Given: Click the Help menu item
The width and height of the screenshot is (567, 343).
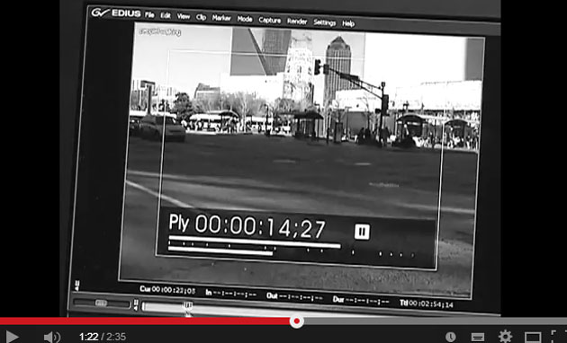Looking at the screenshot, I should coord(348,23).
